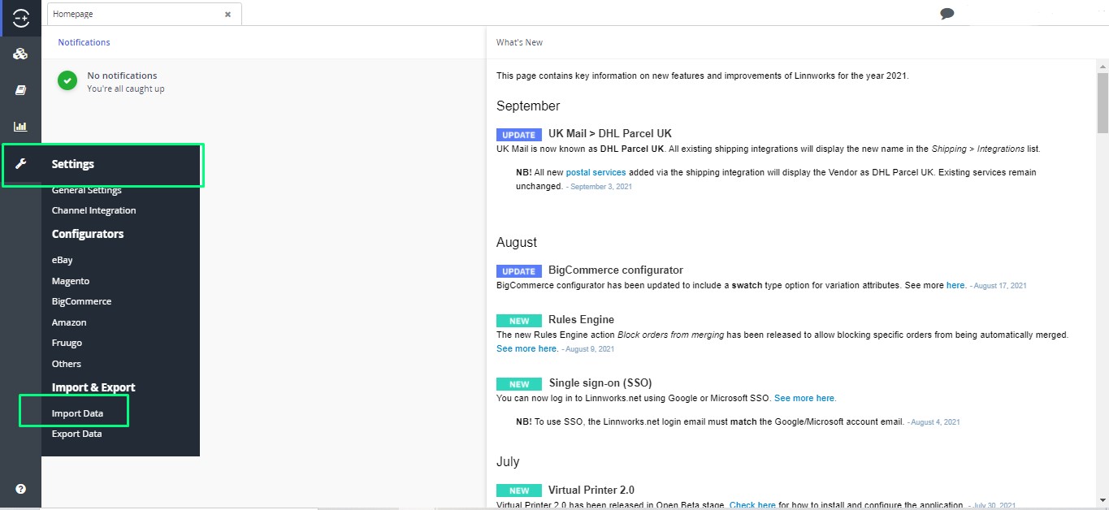
Task: Open the bar chart dashboards icon
Action: 20,126
